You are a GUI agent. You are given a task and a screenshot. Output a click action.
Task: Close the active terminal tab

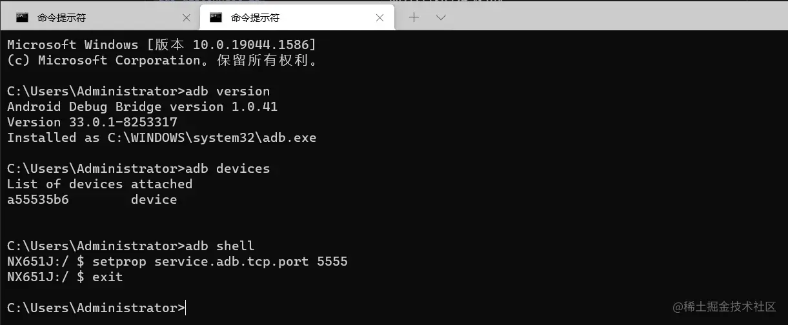coord(380,18)
